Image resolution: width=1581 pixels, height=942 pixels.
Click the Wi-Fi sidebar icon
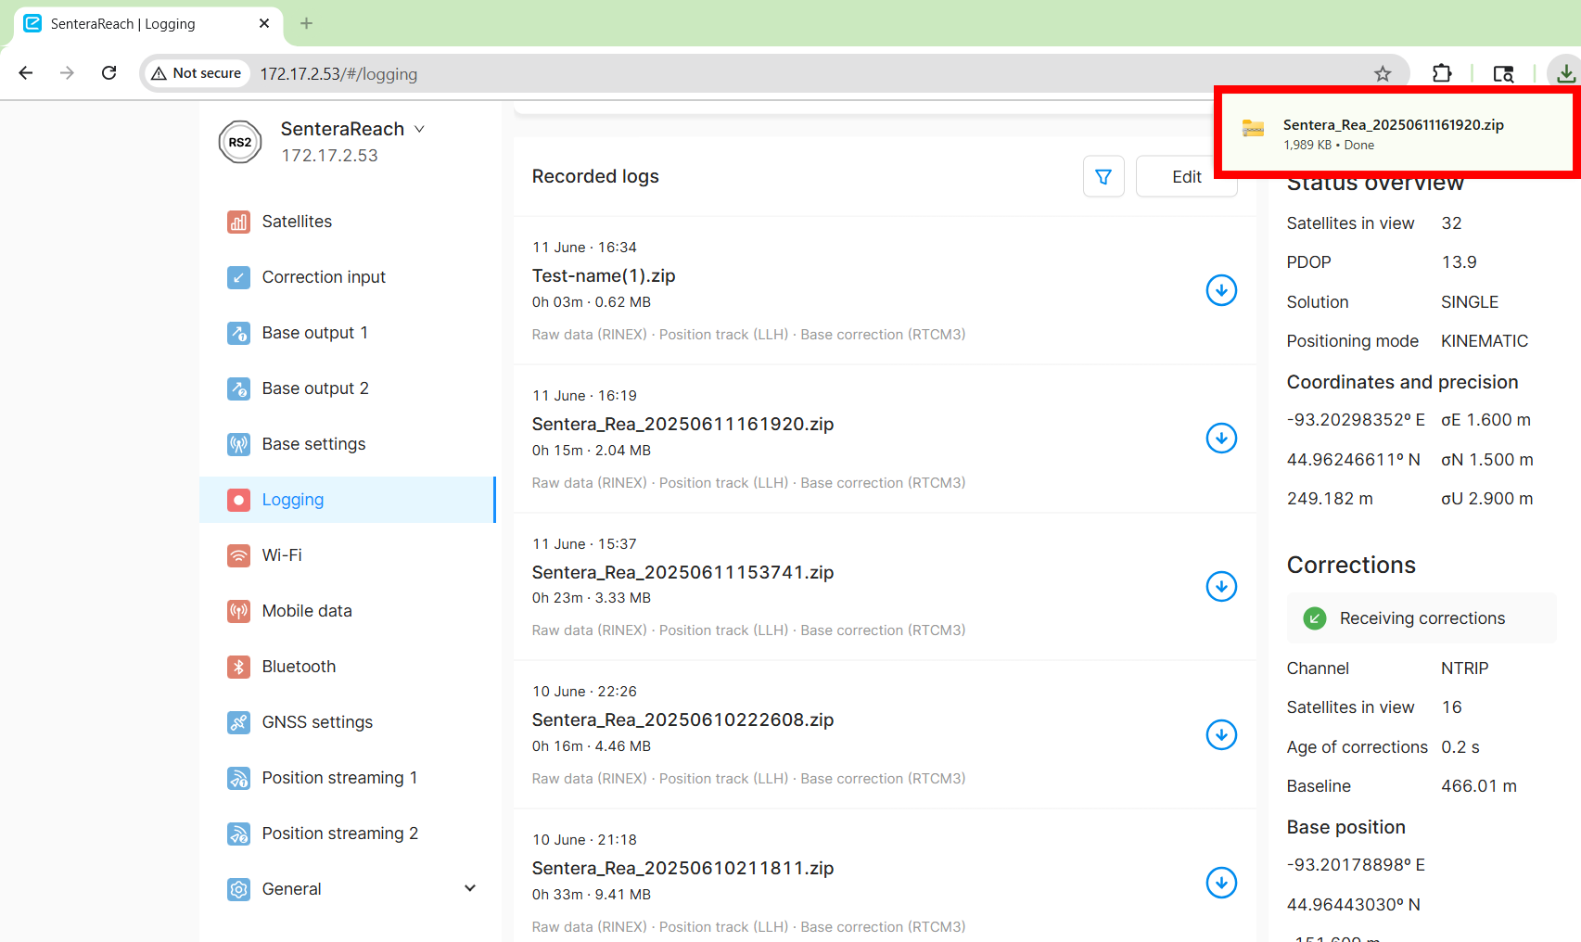(x=238, y=555)
